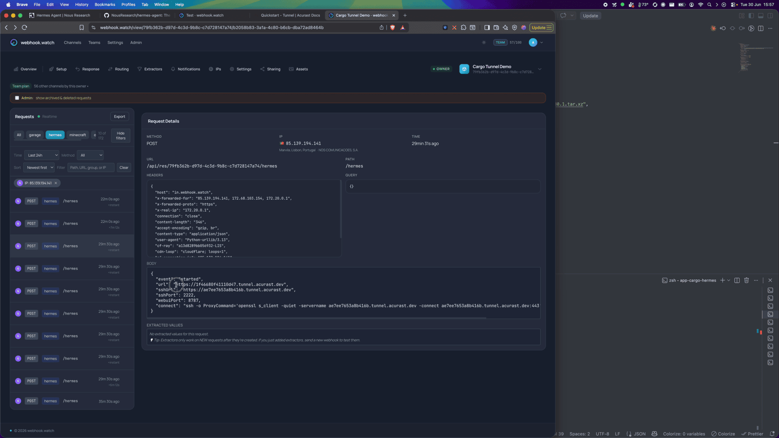The width and height of the screenshot is (779, 438).
Task: Click the Hide filters button
Action: click(121, 136)
